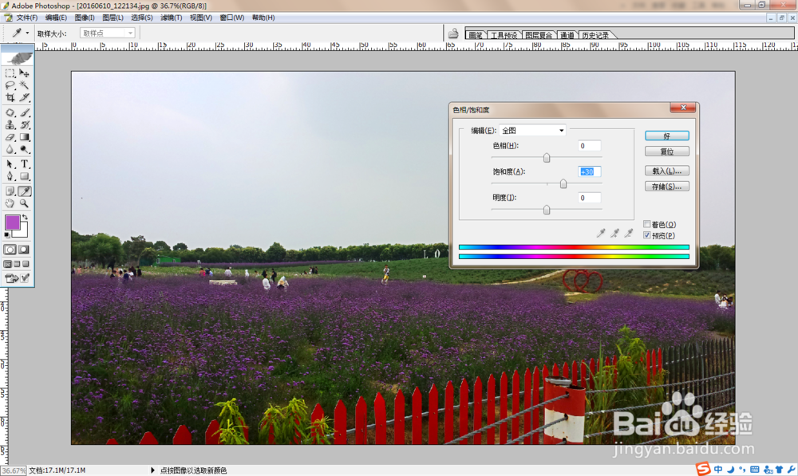Open the File Browser icon in options bar
Image resolution: width=798 pixels, height=476 pixels.
[x=453, y=33]
